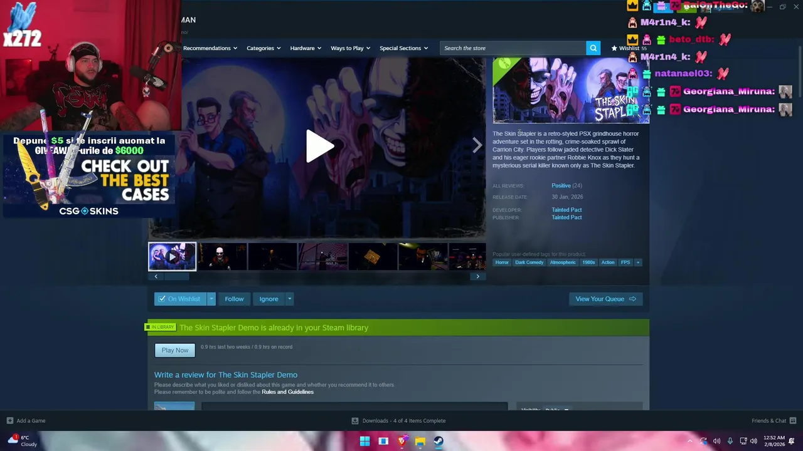
Task: Open the Positive reviews link
Action: click(x=561, y=185)
